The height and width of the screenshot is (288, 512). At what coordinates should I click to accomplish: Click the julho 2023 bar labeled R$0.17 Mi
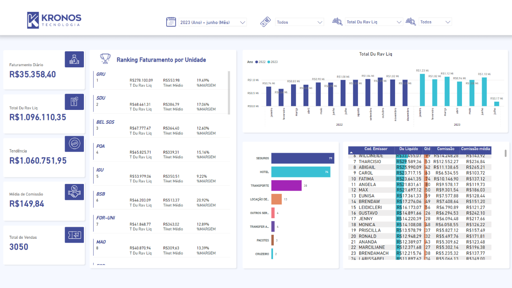pos(497,104)
